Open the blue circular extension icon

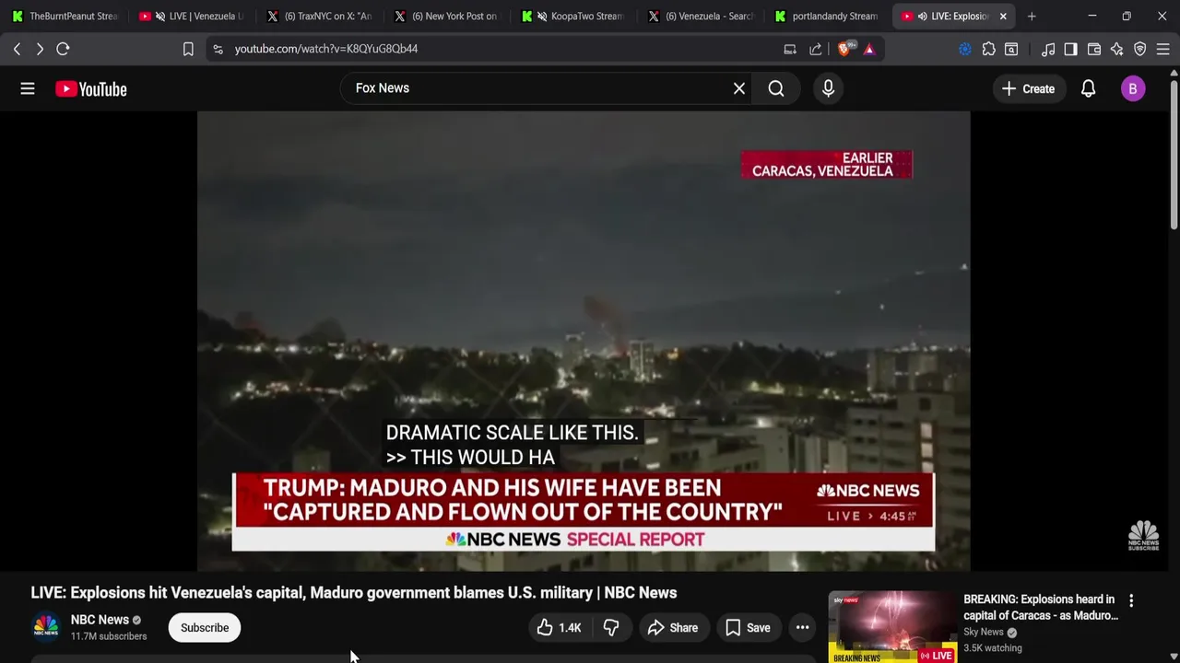click(965, 49)
